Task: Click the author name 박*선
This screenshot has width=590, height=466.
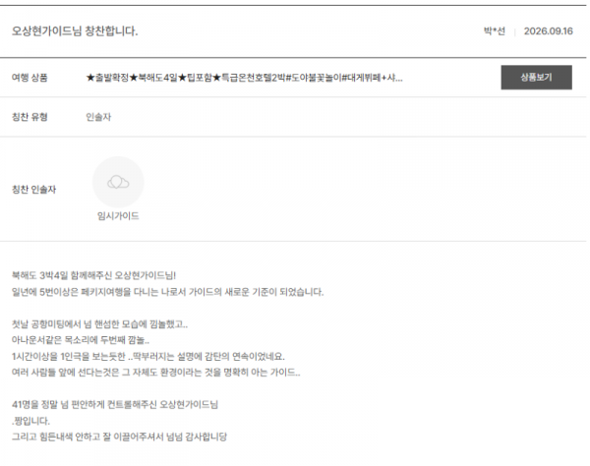Action: [x=494, y=30]
